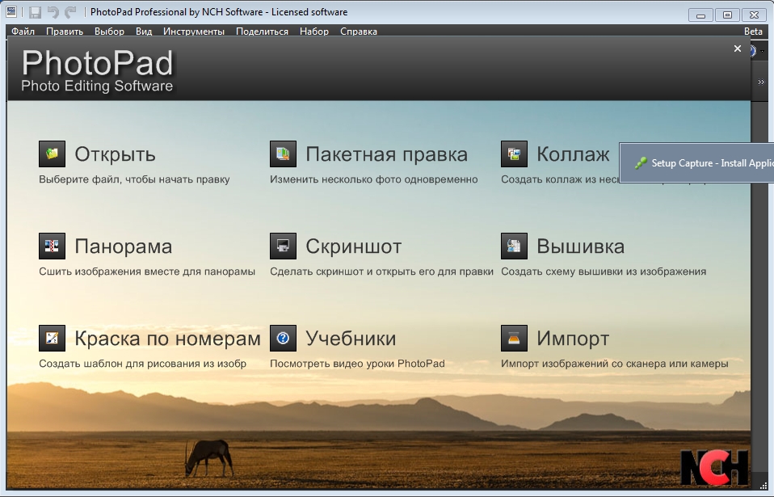Click the Пакетная правка heading
The width and height of the screenshot is (774, 497).
coord(386,154)
